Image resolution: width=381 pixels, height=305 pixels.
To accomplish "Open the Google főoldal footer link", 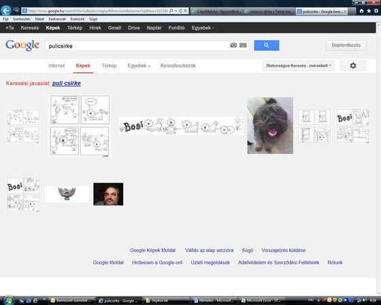I will pos(108,262).
